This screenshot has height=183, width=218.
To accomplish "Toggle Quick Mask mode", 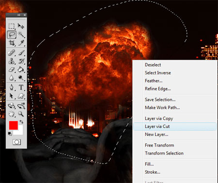I will point(16,142).
